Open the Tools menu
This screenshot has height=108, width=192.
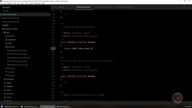(x=26, y=3)
